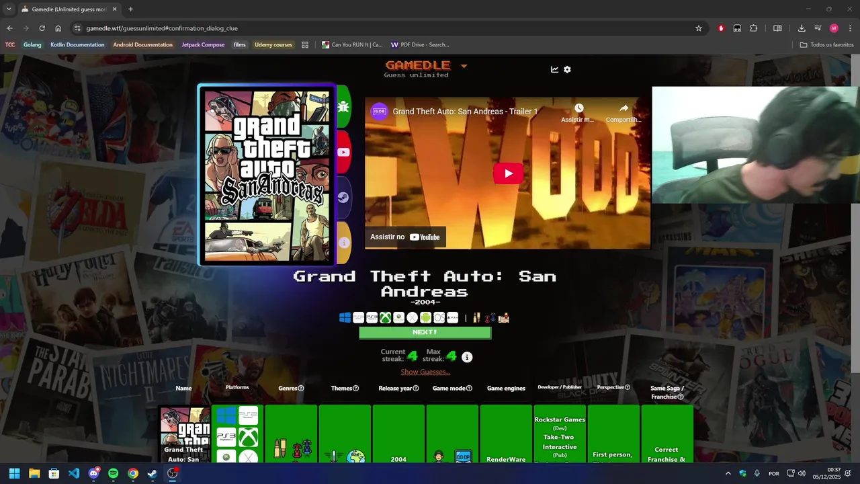Click the Watch later clock icon on video
The height and width of the screenshot is (484, 860).
pyautogui.click(x=578, y=108)
